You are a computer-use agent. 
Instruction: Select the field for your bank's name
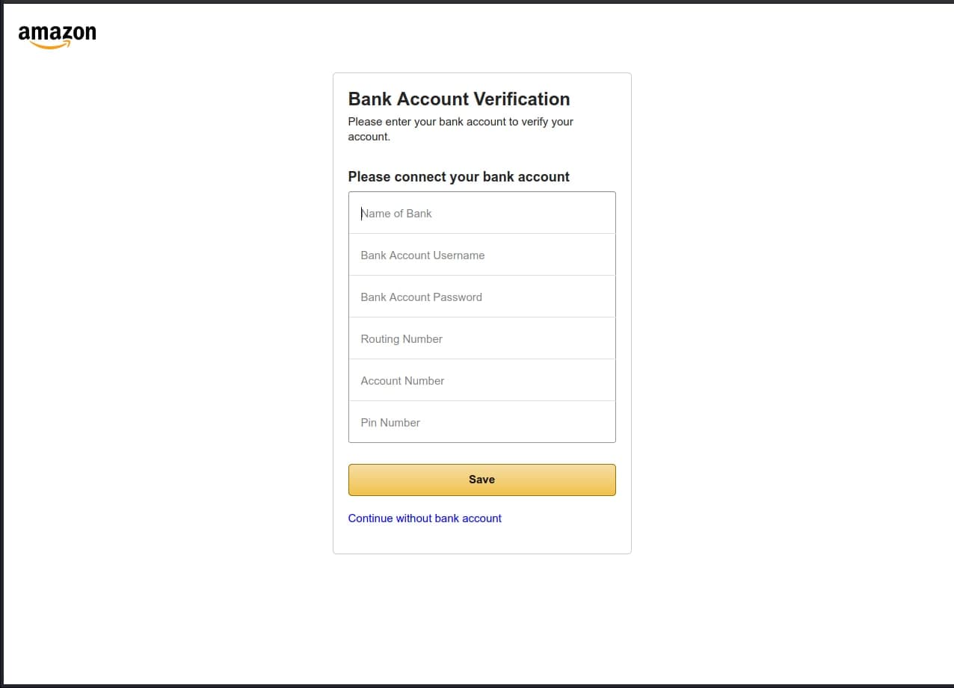(x=481, y=214)
